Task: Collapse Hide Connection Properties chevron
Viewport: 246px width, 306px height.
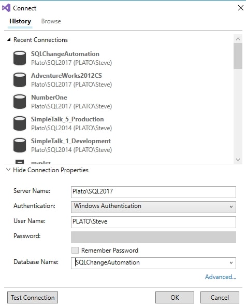Action: pyautogui.click(x=8, y=170)
